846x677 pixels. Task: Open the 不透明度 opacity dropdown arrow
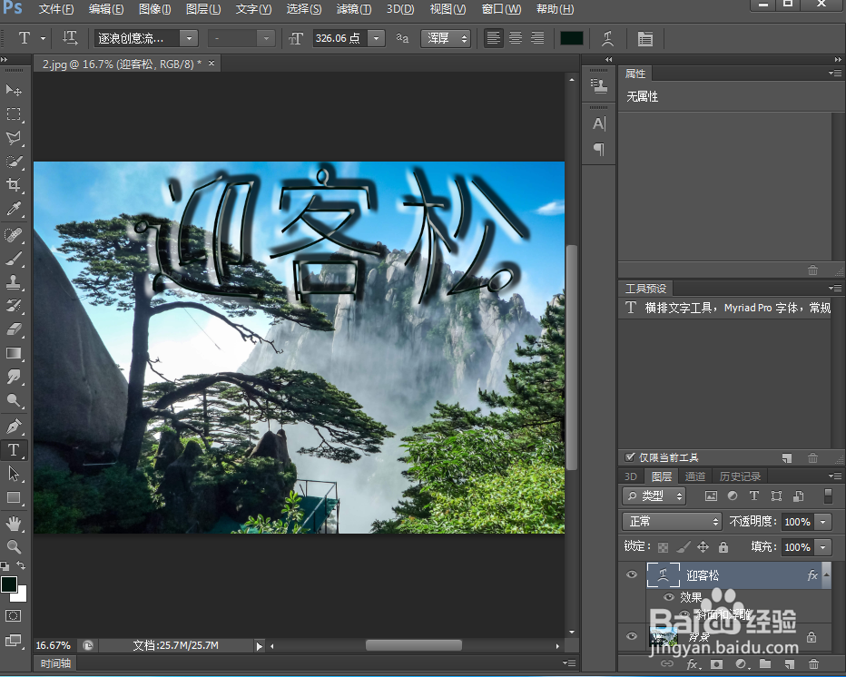click(x=823, y=522)
